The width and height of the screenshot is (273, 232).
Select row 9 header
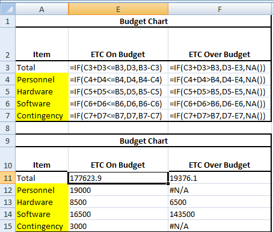click(x=8, y=141)
